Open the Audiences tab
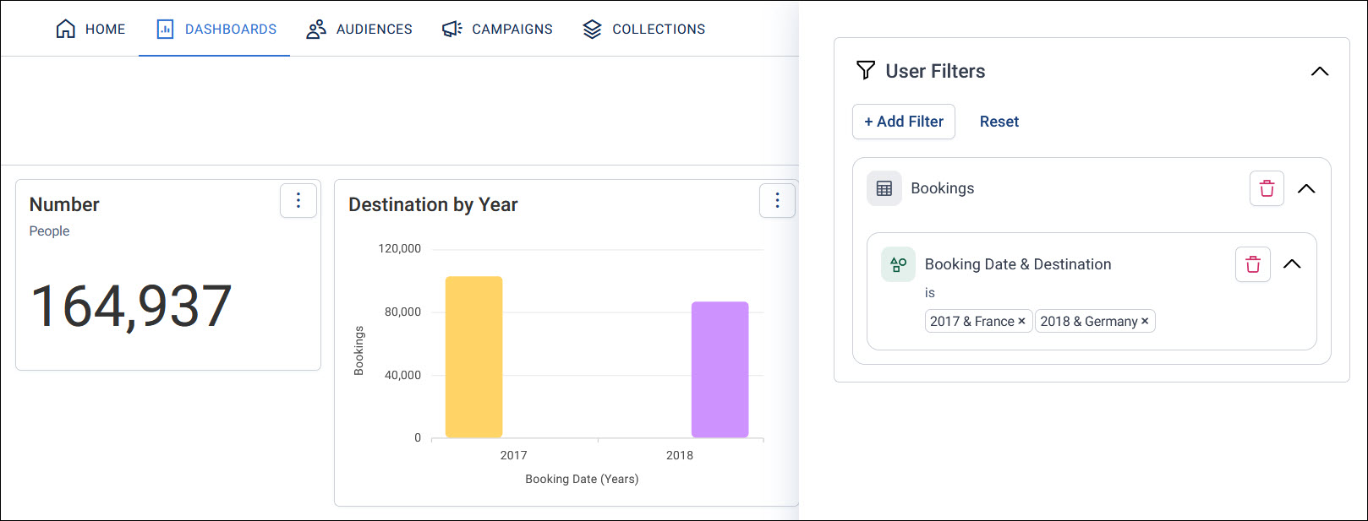The height and width of the screenshot is (521, 1368). [359, 29]
